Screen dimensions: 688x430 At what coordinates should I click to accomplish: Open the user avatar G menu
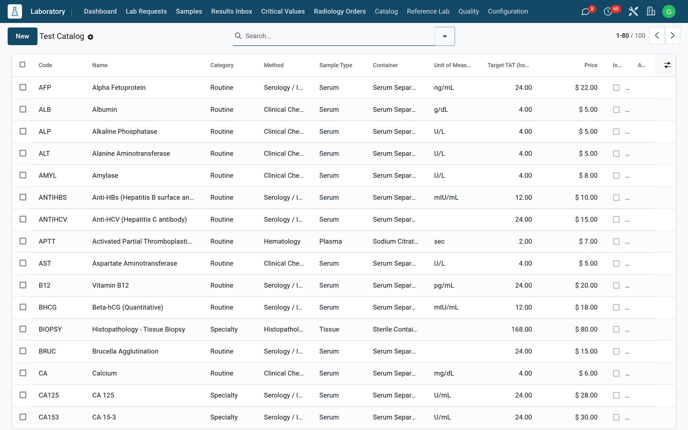click(669, 12)
